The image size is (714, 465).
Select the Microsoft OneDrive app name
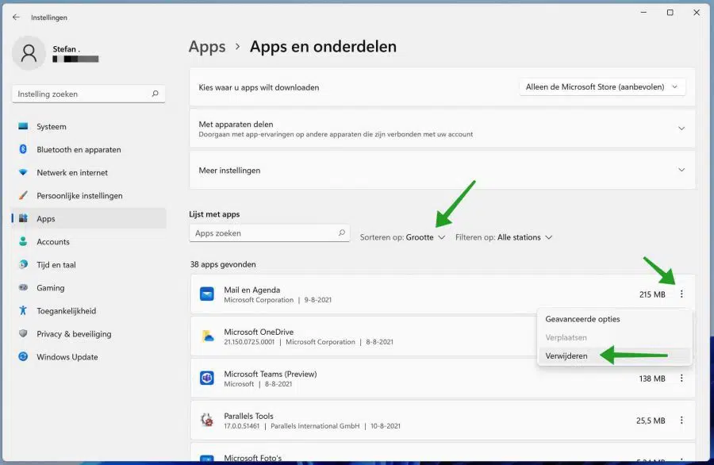point(259,332)
